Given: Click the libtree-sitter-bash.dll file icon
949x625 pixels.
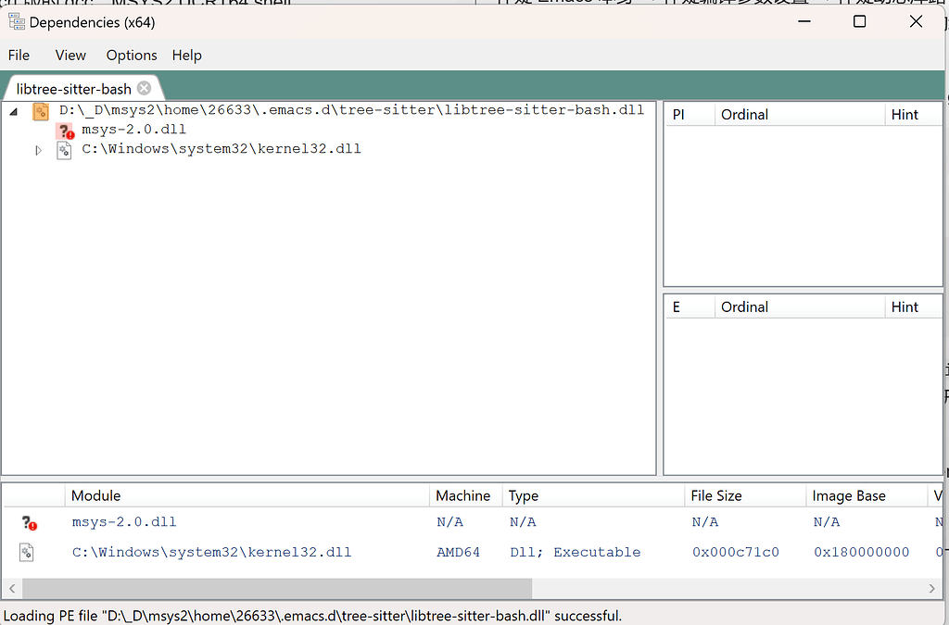Looking at the screenshot, I should pos(40,109).
